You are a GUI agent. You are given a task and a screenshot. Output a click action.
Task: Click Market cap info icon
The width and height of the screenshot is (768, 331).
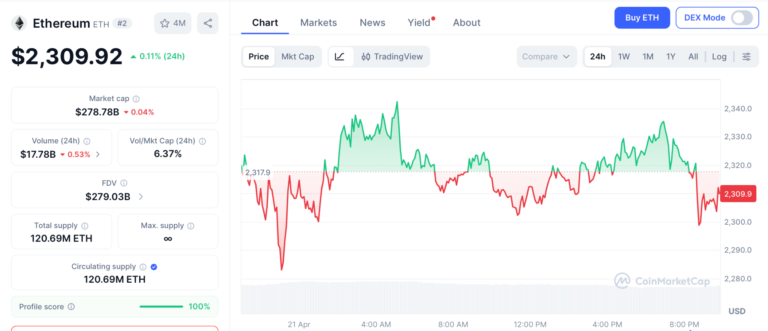(x=136, y=99)
